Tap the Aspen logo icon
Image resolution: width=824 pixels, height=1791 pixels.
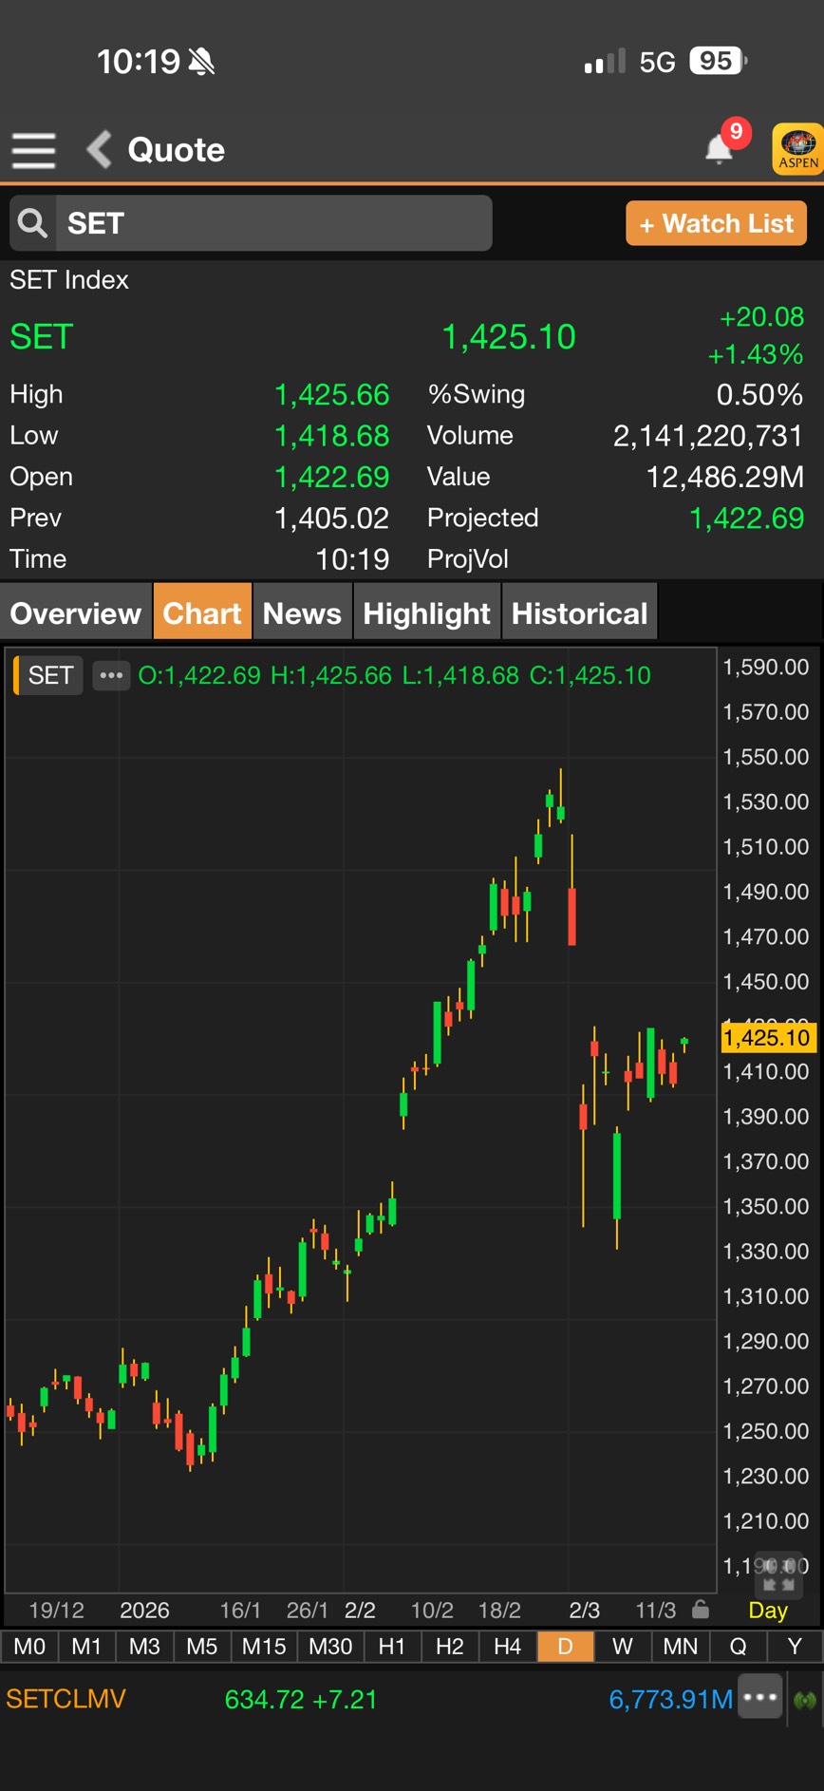point(797,149)
